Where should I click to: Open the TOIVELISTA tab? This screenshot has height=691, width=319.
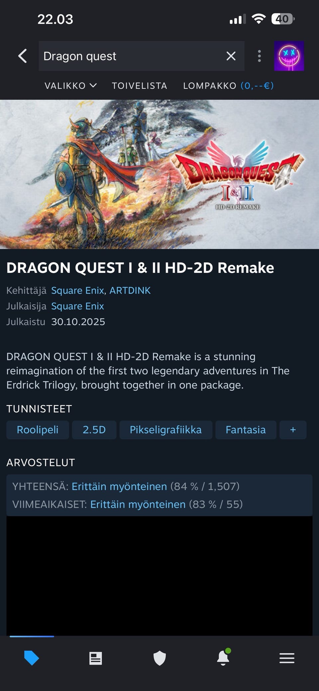(x=140, y=86)
